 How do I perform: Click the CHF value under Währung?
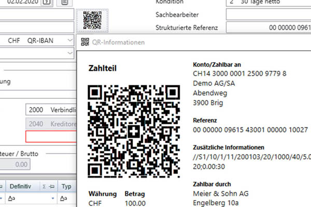click(95, 203)
